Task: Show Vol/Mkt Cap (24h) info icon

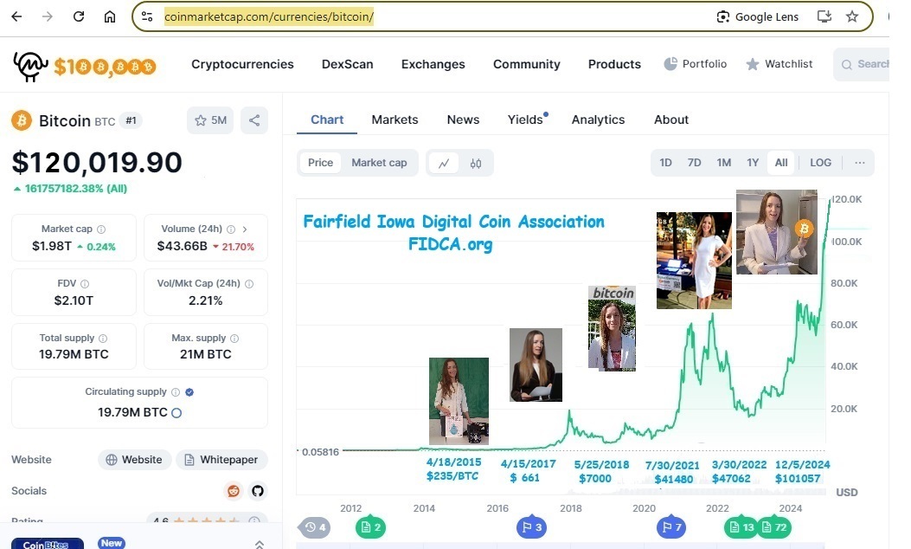Action: (249, 284)
